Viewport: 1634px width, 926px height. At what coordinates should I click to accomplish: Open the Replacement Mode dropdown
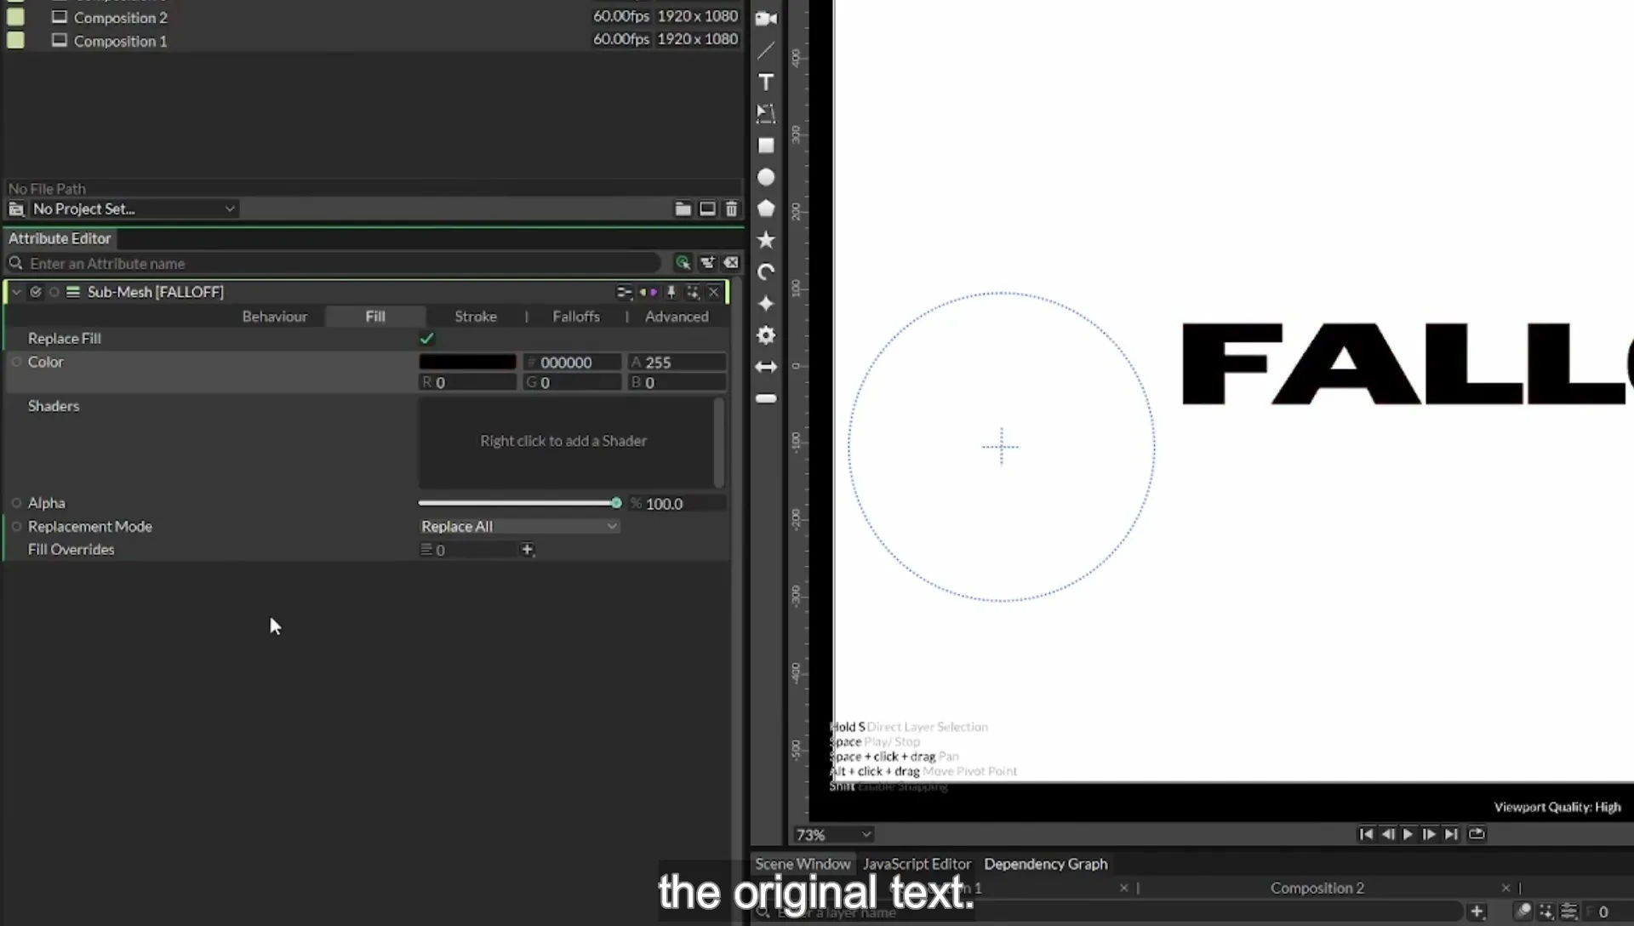518,527
